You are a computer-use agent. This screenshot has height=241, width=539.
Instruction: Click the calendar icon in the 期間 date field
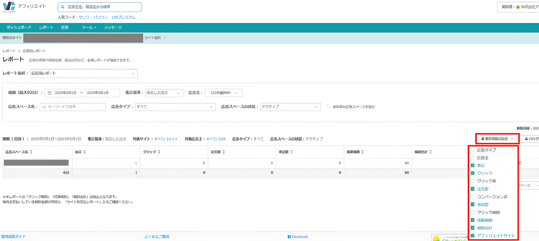49,93
